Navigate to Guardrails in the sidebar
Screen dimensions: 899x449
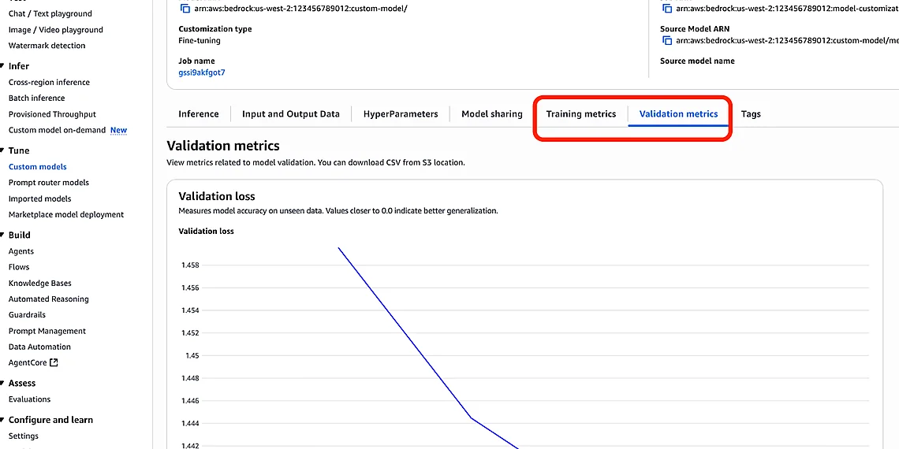pos(27,315)
